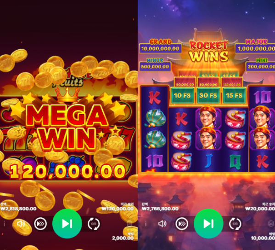The height and width of the screenshot is (250, 275).
Task: Spin the Rocket Wins game green button
Action: tap(208, 224)
